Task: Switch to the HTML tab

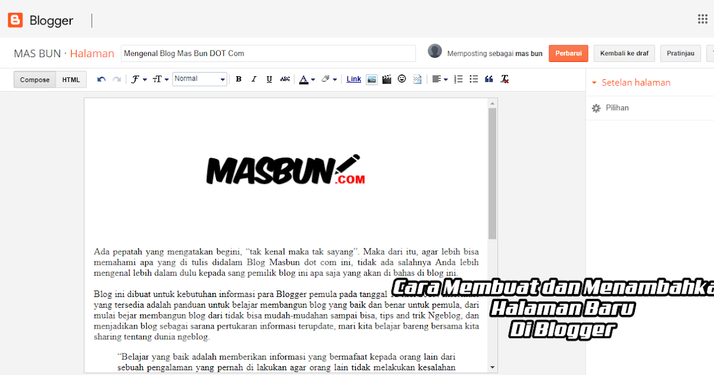Action: (x=71, y=79)
